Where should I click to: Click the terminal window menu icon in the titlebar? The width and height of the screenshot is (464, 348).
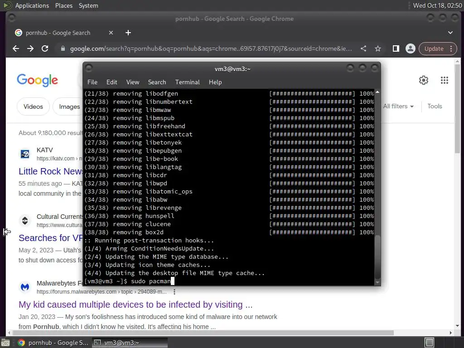click(x=89, y=68)
